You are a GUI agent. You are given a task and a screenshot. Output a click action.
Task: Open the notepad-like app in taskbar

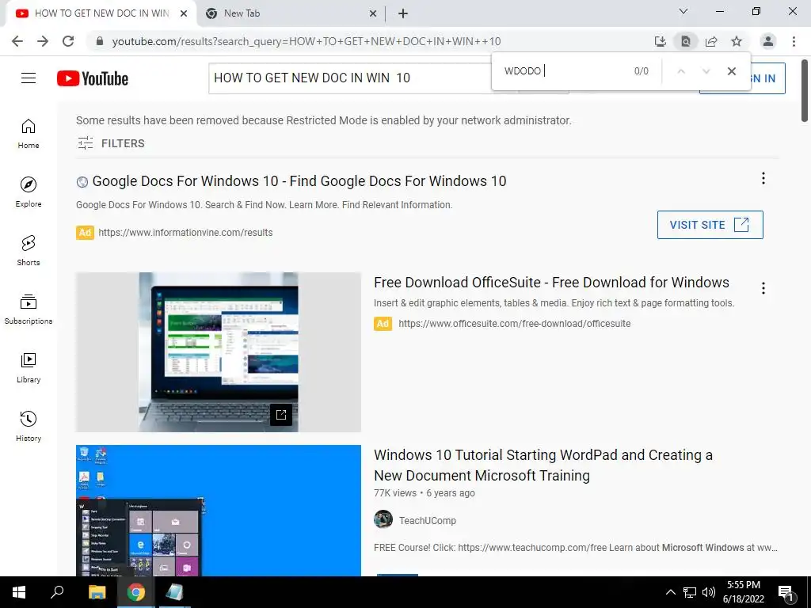click(x=174, y=592)
